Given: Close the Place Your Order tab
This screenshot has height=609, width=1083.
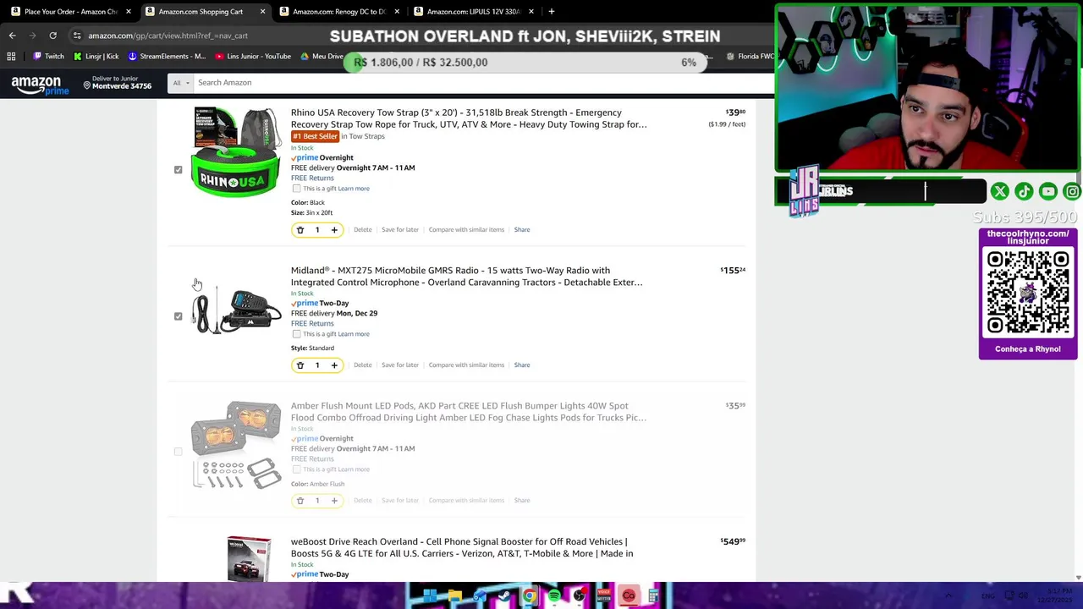Looking at the screenshot, I should (129, 12).
